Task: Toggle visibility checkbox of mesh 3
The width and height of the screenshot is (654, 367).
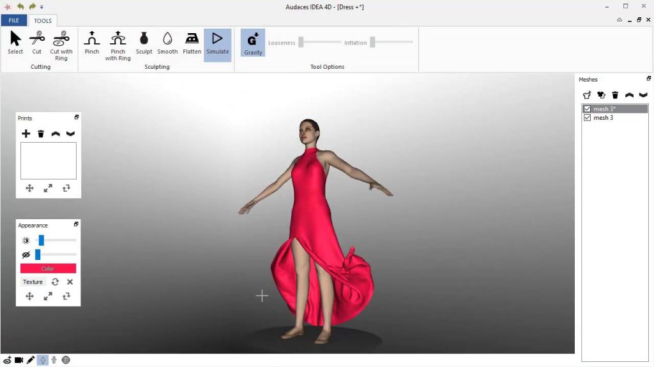Action: (588, 118)
